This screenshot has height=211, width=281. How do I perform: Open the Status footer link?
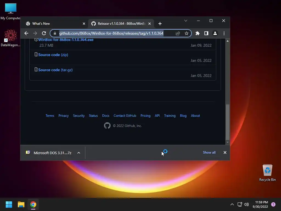tap(93, 116)
